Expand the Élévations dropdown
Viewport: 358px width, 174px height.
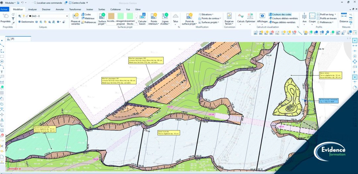(x=208, y=15)
